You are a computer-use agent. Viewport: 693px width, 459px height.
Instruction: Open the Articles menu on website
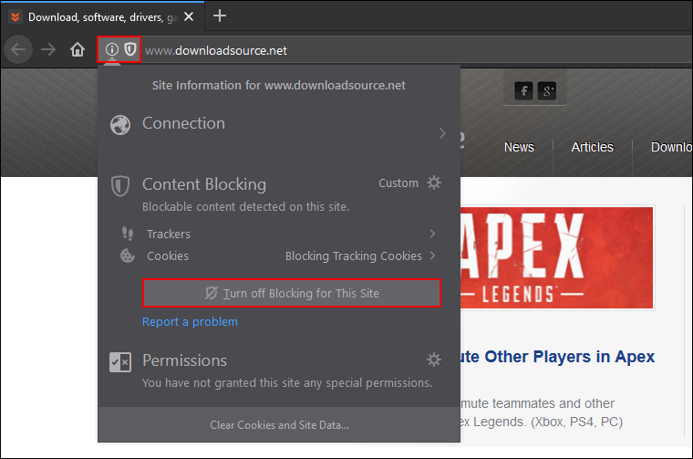pyautogui.click(x=592, y=147)
